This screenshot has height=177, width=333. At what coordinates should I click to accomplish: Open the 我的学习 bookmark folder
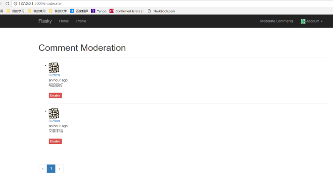(x=15, y=11)
